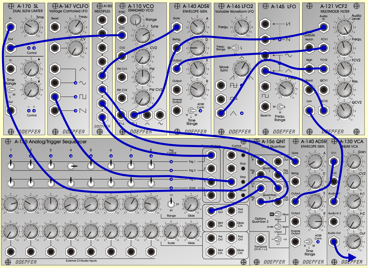Click the CV1 input jack on A-110 VCO
The image size is (368, 268).
coord(122,35)
